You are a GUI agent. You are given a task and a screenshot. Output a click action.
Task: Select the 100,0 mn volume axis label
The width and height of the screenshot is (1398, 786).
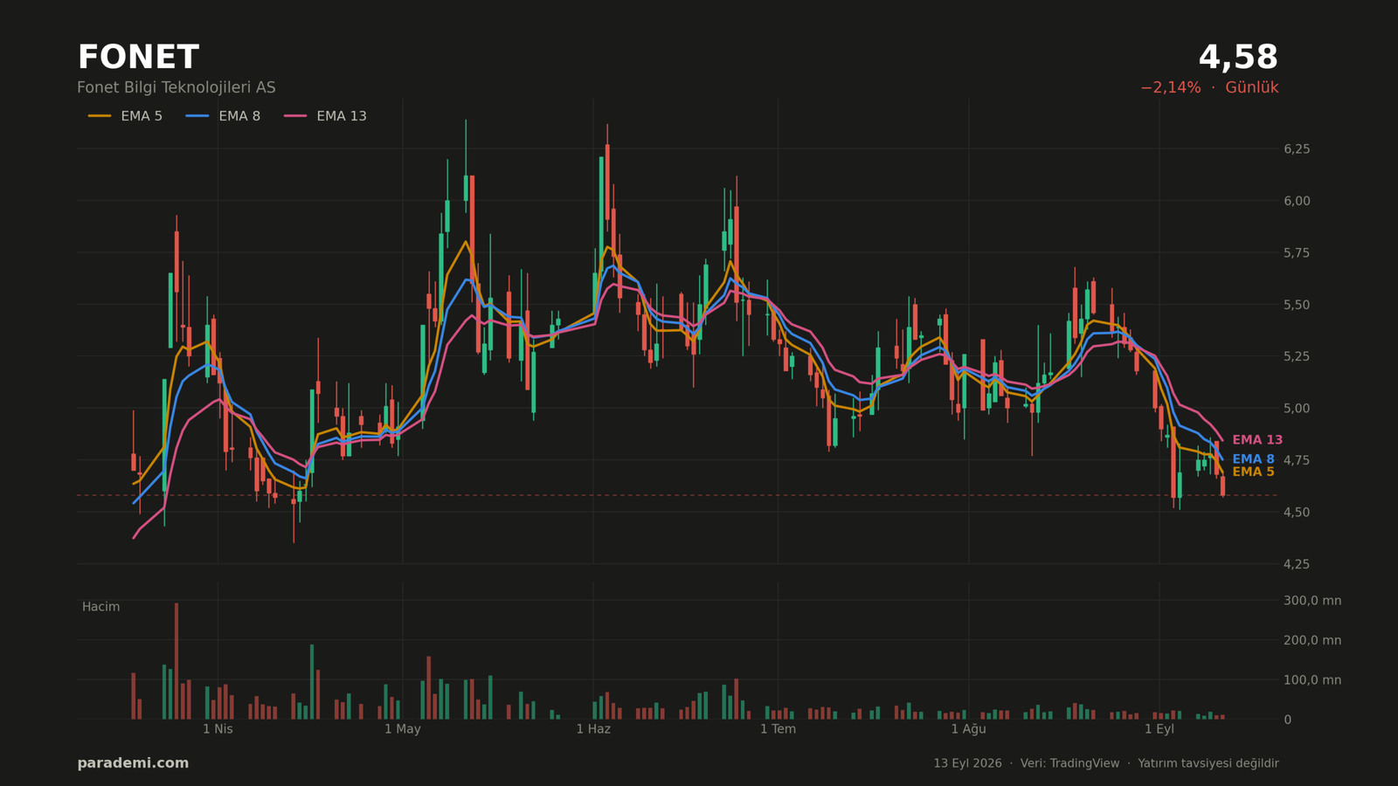pos(1312,680)
